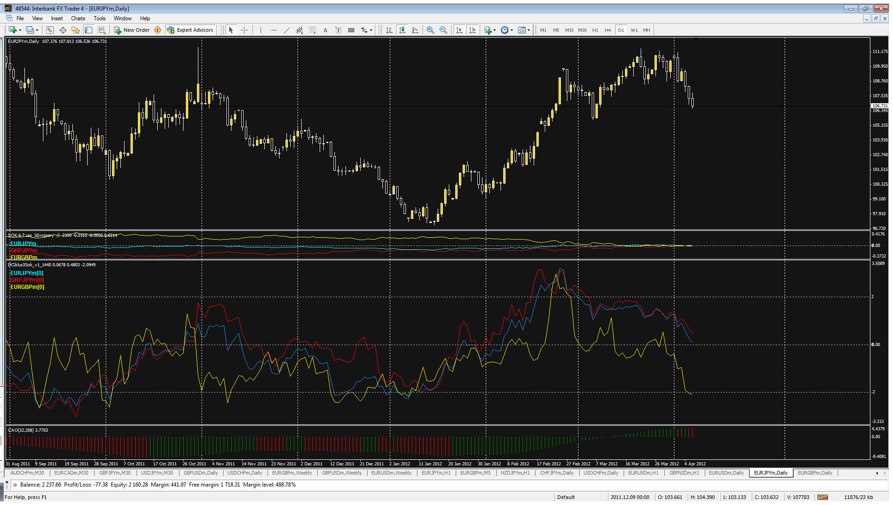This screenshot has width=893, height=505.
Task: Switch to the CHFJPYm,Daily chart tab
Action: 557,473
